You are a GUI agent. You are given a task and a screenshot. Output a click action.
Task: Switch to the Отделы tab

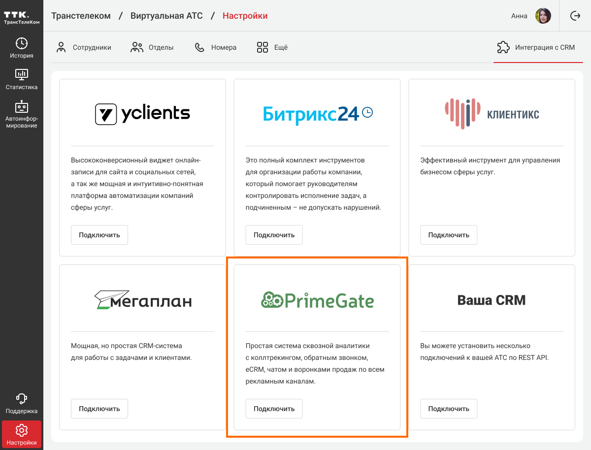[152, 48]
